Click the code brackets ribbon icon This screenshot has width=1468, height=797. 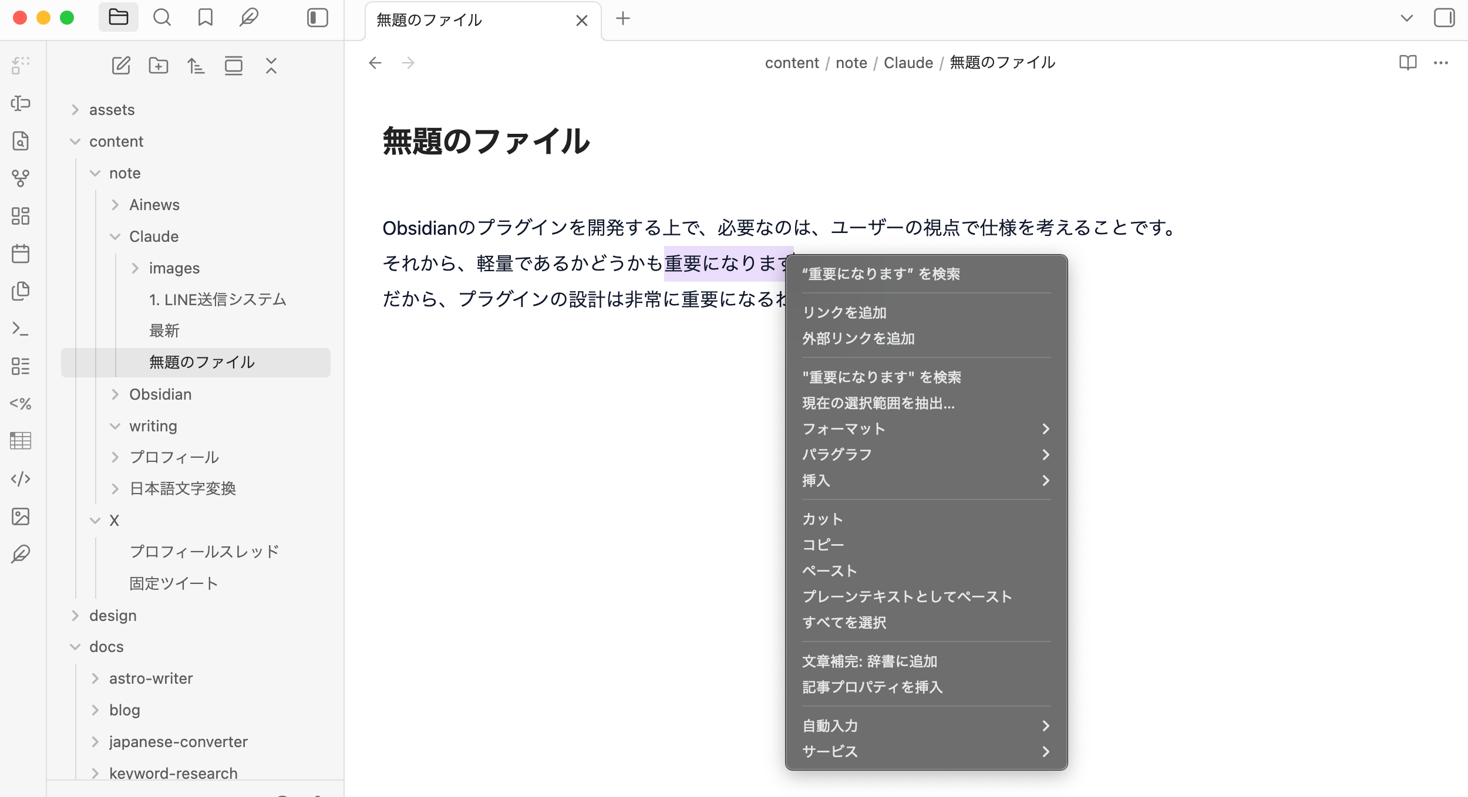pyautogui.click(x=21, y=479)
